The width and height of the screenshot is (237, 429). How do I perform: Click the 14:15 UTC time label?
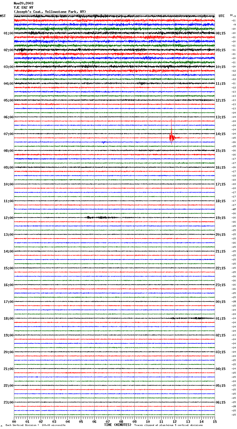tap(221, 134)
